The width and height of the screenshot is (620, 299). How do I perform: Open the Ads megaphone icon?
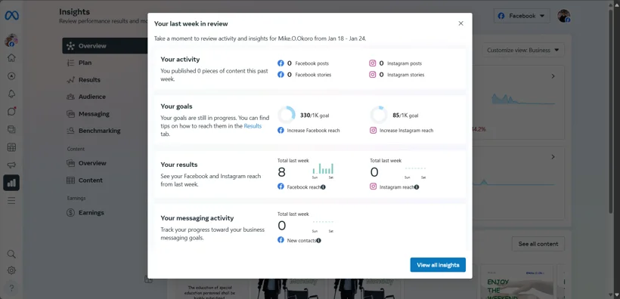click(11, 165)
